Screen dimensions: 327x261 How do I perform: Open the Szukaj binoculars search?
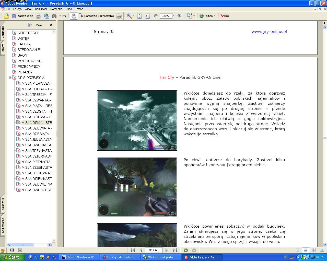coord(59,16)
